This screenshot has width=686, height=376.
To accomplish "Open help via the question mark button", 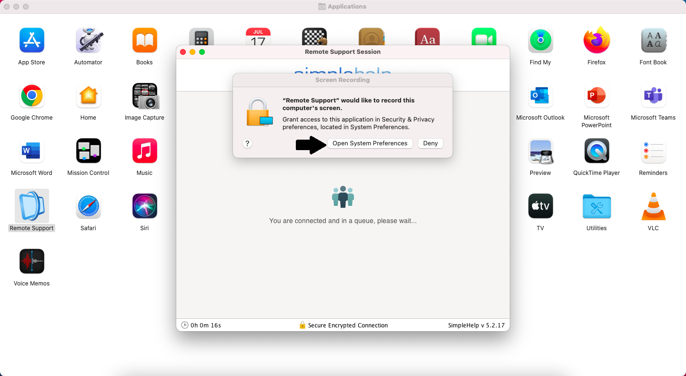I will 247,143.
